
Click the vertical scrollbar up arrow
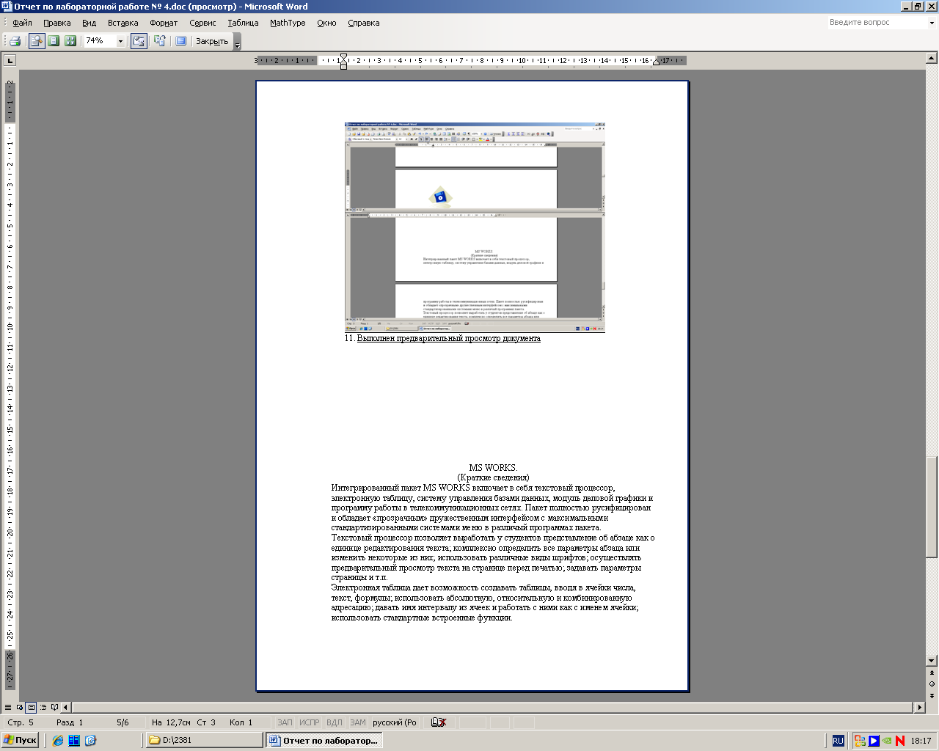tap(932, 59)
